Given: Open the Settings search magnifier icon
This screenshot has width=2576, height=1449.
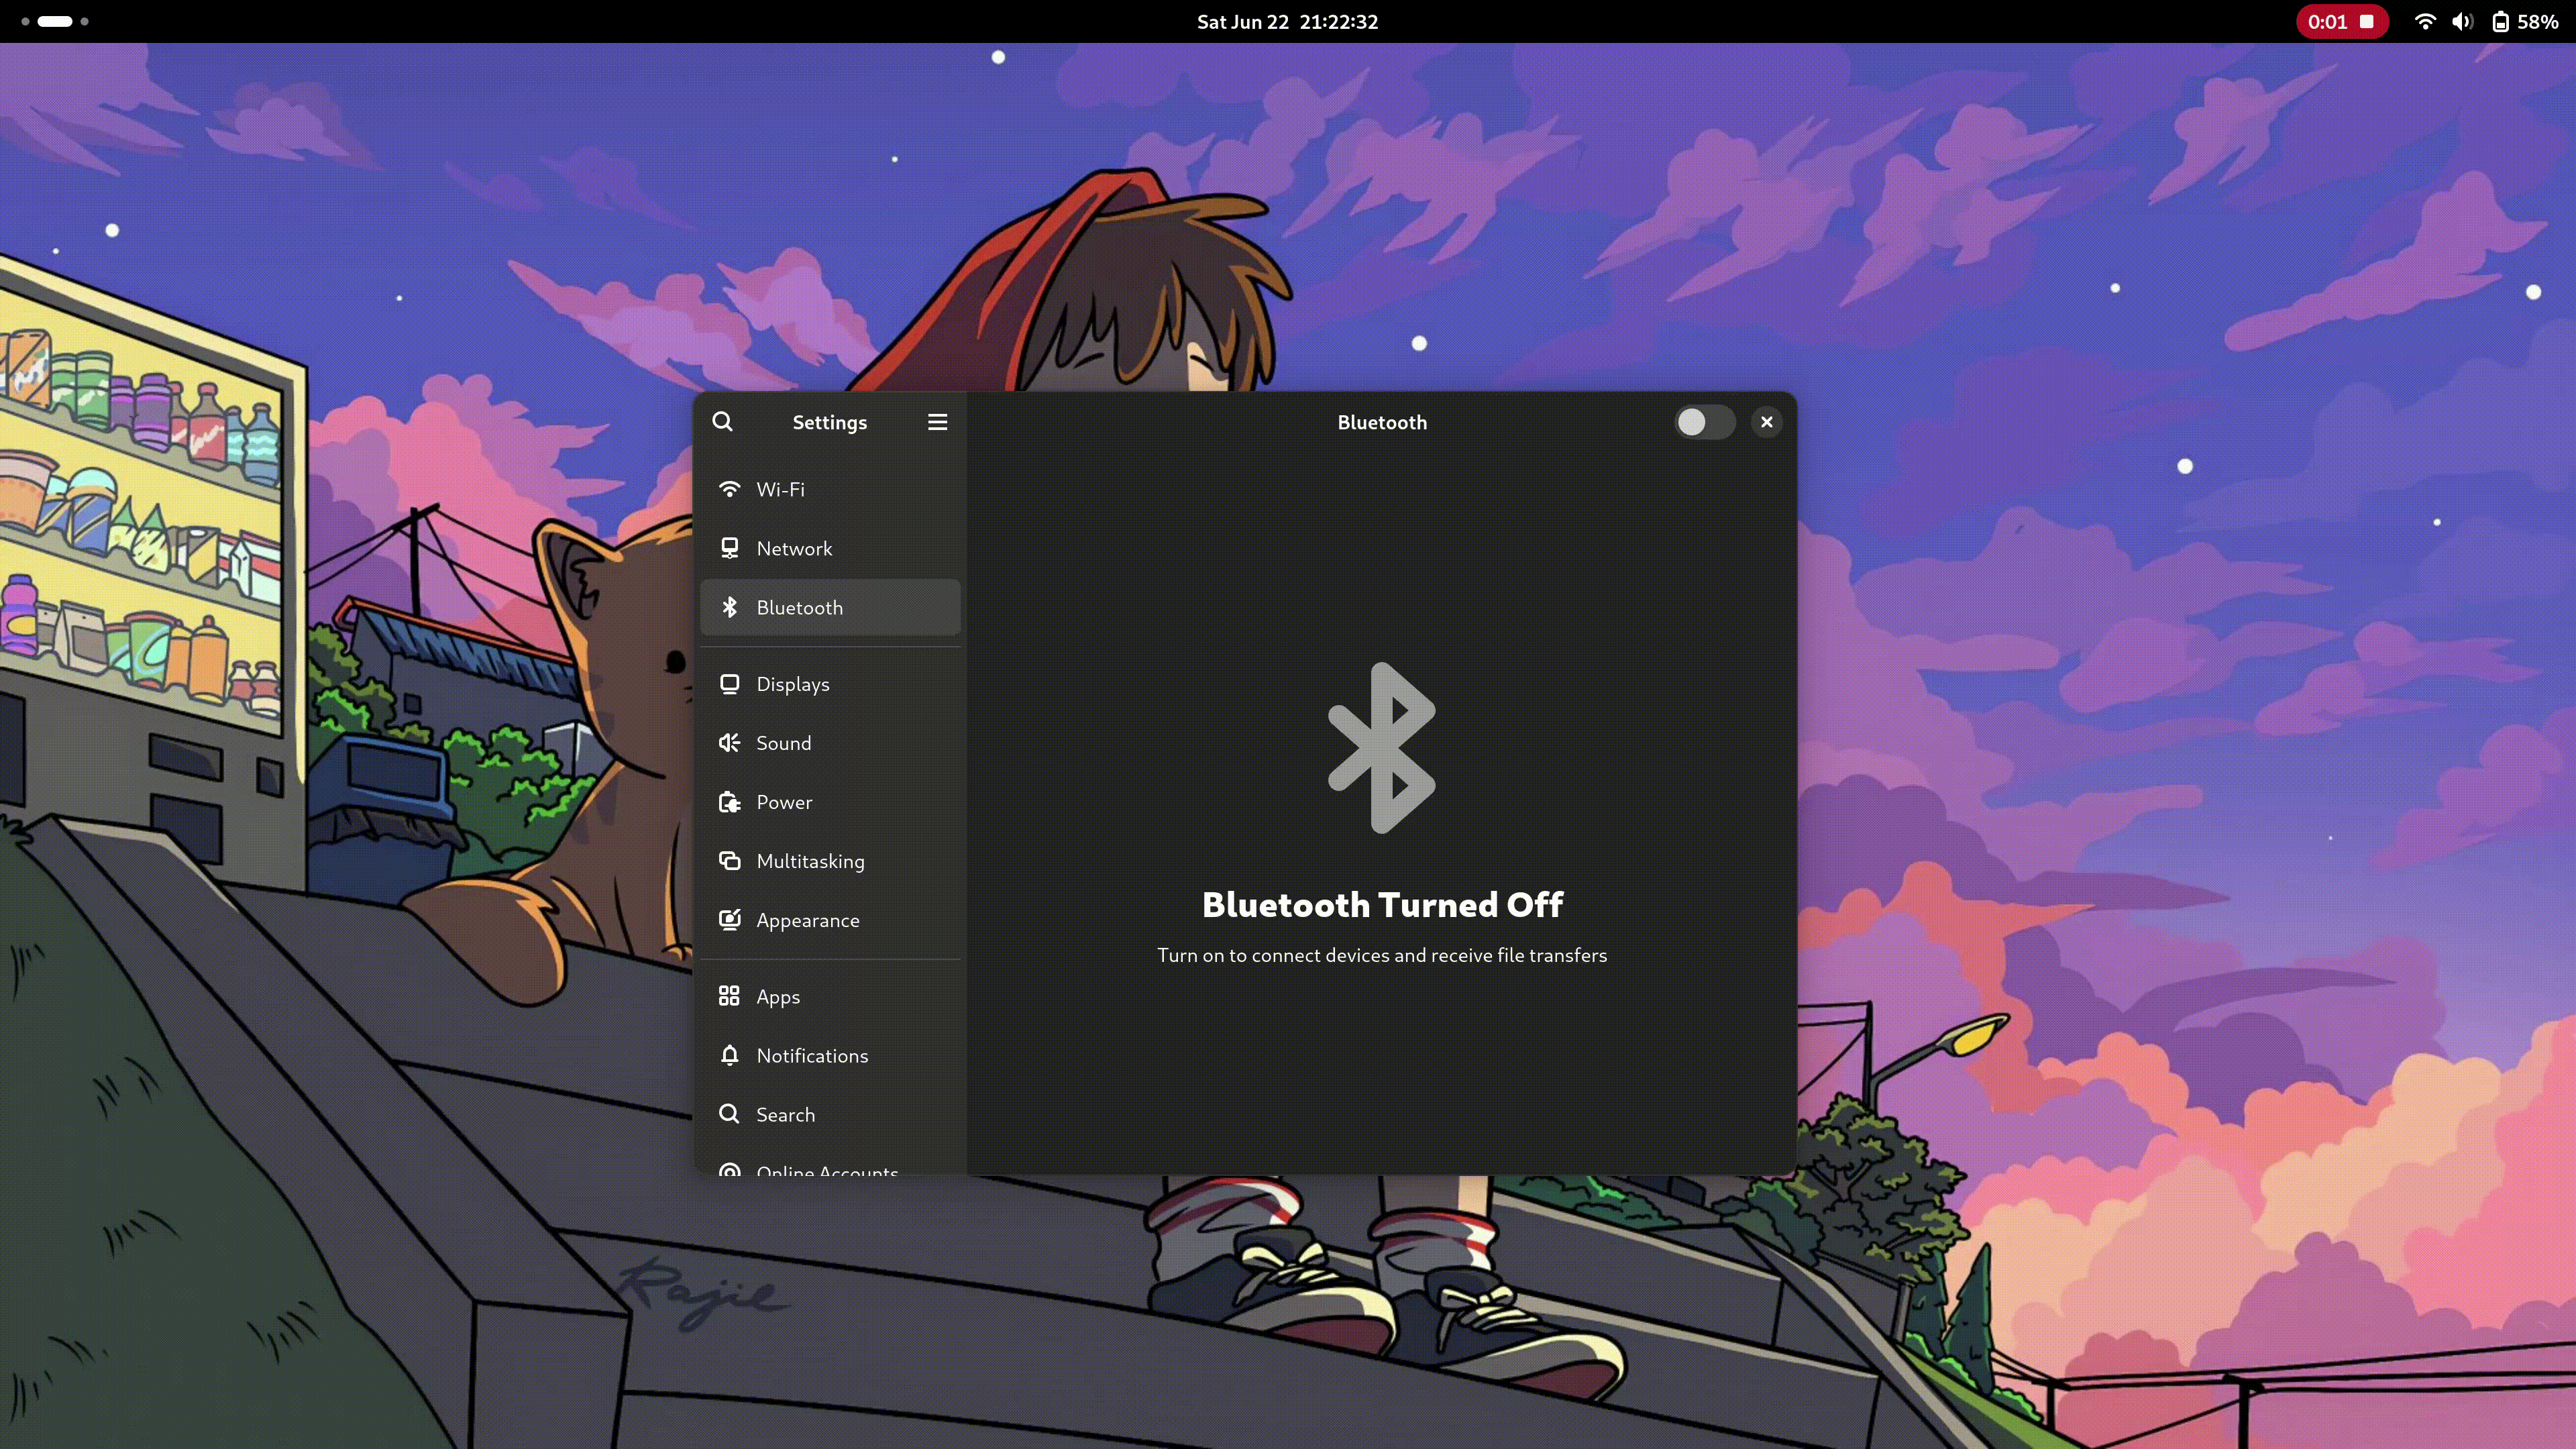Looking at the screenshot, I should coord(722,422).
